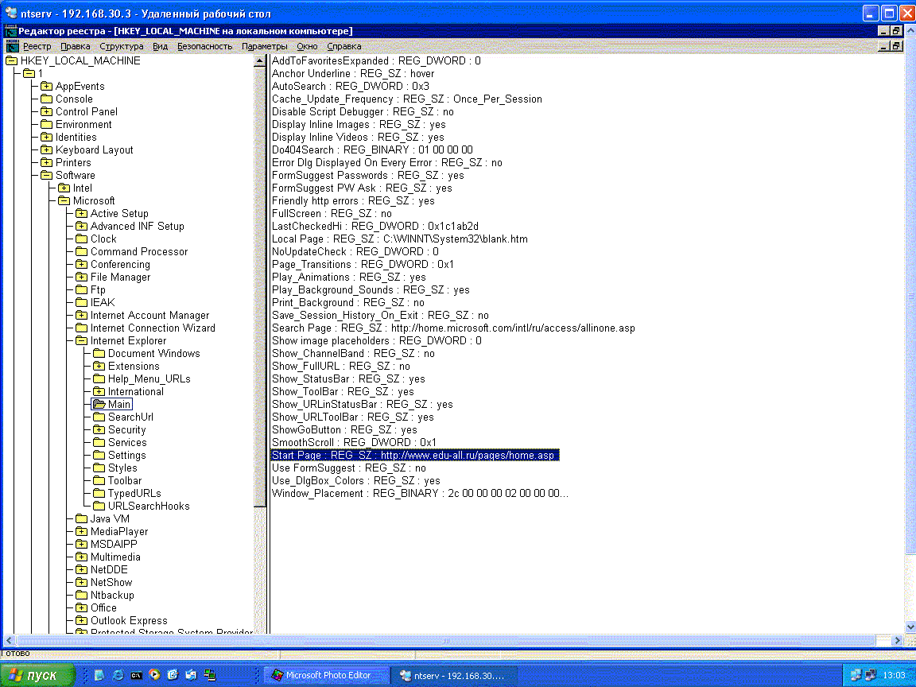The width and height of the screenshot is (916, 687).
Task: Select the Services folder icon
Action: [99, 443]
